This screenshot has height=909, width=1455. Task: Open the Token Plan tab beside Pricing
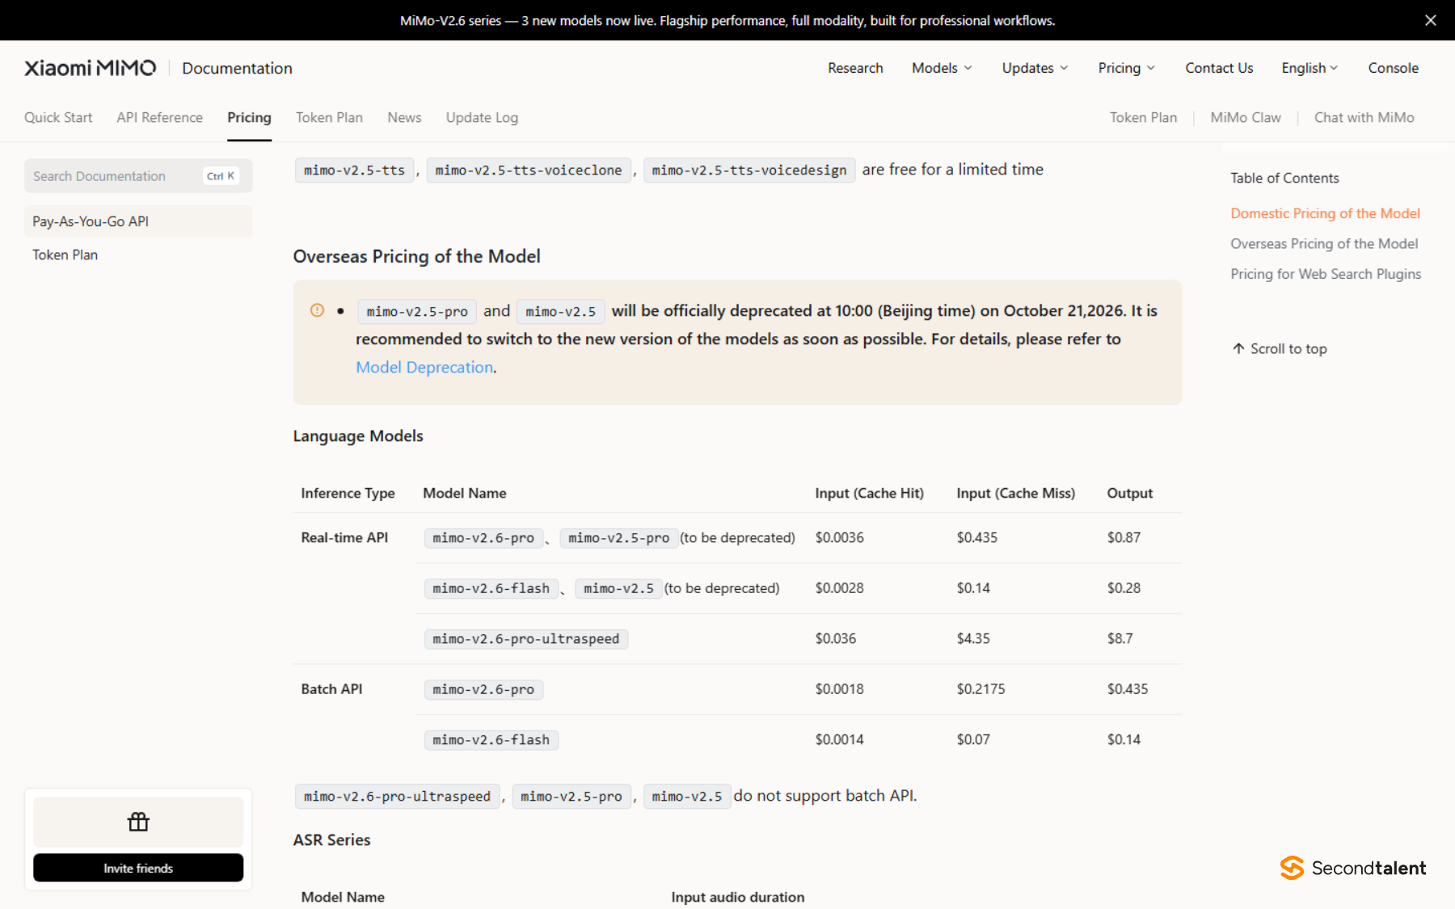pos(329,117)
